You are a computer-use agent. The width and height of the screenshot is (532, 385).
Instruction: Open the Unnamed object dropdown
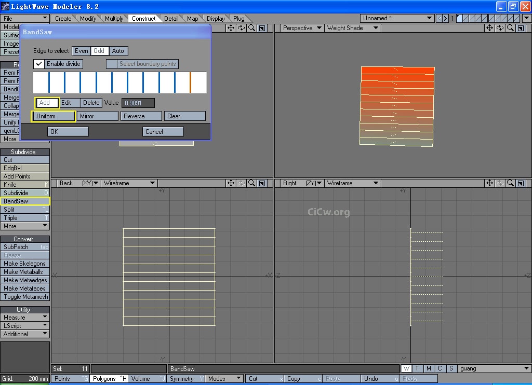coord(397,18)
